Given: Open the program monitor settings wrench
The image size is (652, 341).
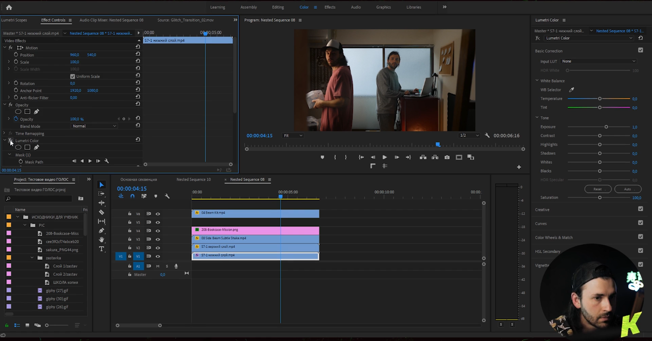Looking at the screenshot, I should 487,136.
